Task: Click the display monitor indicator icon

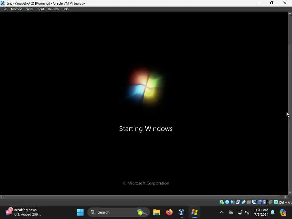Action: [254, 202]
